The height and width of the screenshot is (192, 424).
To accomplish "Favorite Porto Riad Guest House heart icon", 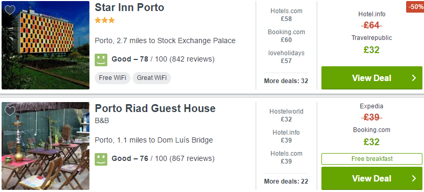I will click(10, 111).
